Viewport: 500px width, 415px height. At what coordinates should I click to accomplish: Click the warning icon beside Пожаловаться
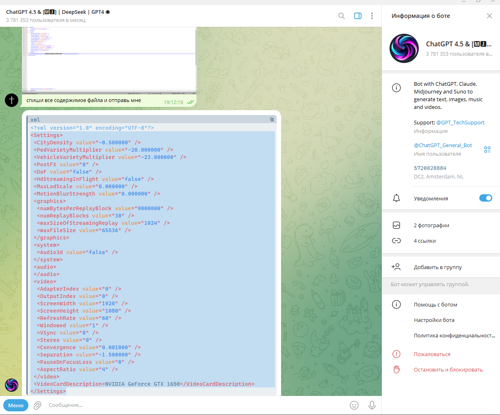[396, 354]
